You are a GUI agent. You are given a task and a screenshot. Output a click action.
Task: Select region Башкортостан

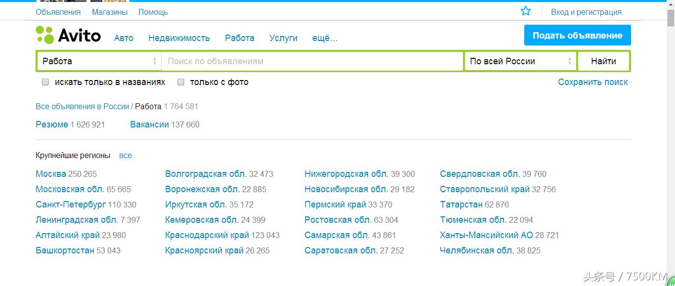[65, 250]
